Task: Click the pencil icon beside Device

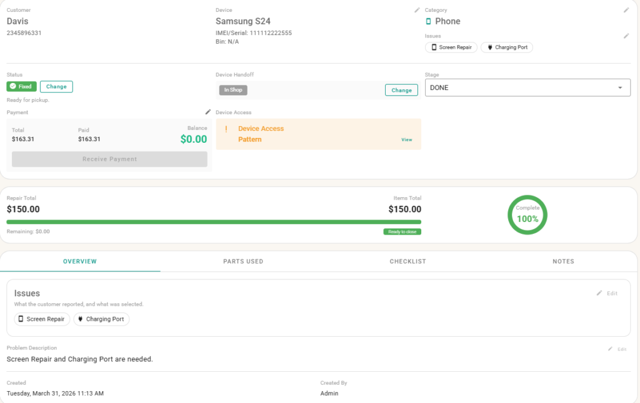Action: (x=417, y=10)
